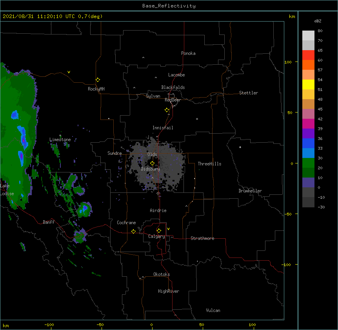Click the Blackfalds label
The height and width of the screenshot is (330, 338).
point(173,87)
